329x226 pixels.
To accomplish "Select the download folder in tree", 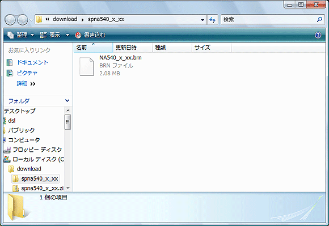I will click(29, 169).
